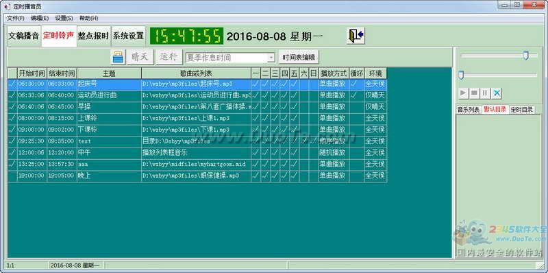Click the 时间表编辑 button

[x=299, y=57]
